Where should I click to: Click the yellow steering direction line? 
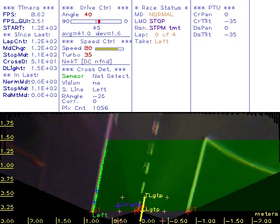click(x=143, y=209)
